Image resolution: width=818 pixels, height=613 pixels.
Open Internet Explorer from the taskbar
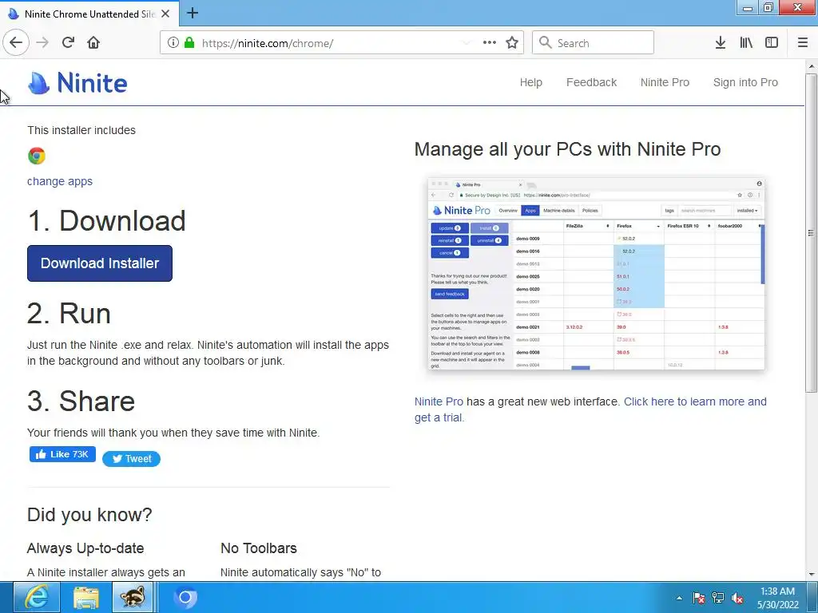(x=37, y=597)
